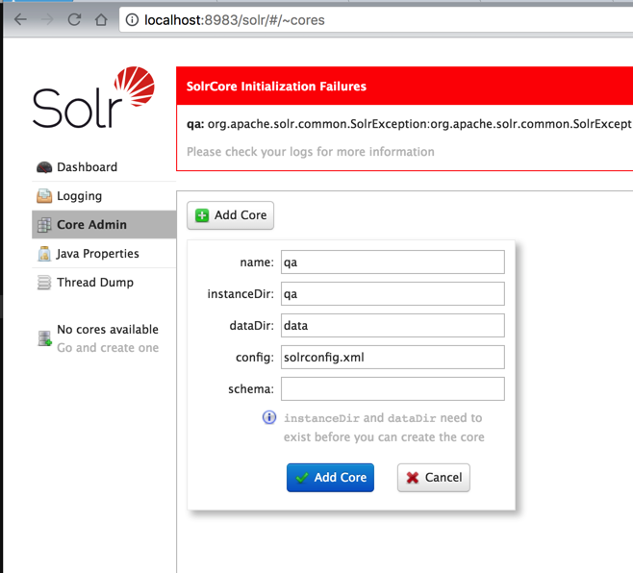Click the Java Properties jar icon

(44, 254)
